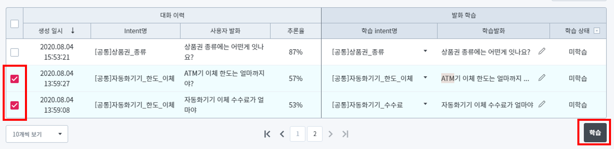Go to the first page of results
This screenshot has width=614, height=149.
(x=267, y=134)
